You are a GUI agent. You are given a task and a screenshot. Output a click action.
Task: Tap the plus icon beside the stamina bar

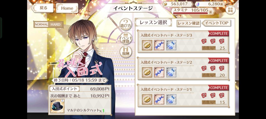(210, 12)
